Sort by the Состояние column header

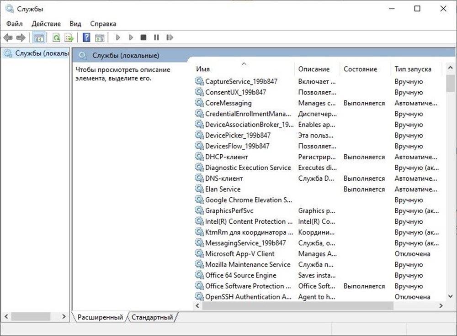pos(365,69)
